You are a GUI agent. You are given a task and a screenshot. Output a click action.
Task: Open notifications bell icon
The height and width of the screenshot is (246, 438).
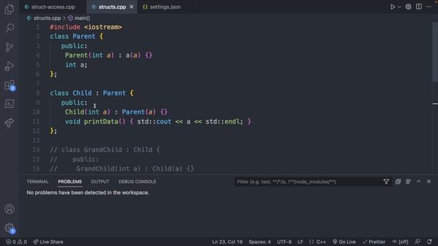coord(429,242)
